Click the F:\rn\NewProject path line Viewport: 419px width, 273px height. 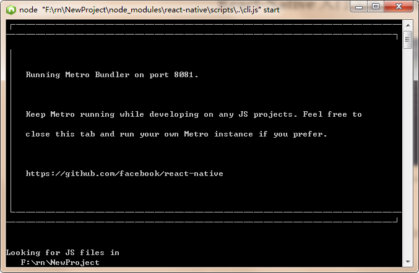[60, 262]
